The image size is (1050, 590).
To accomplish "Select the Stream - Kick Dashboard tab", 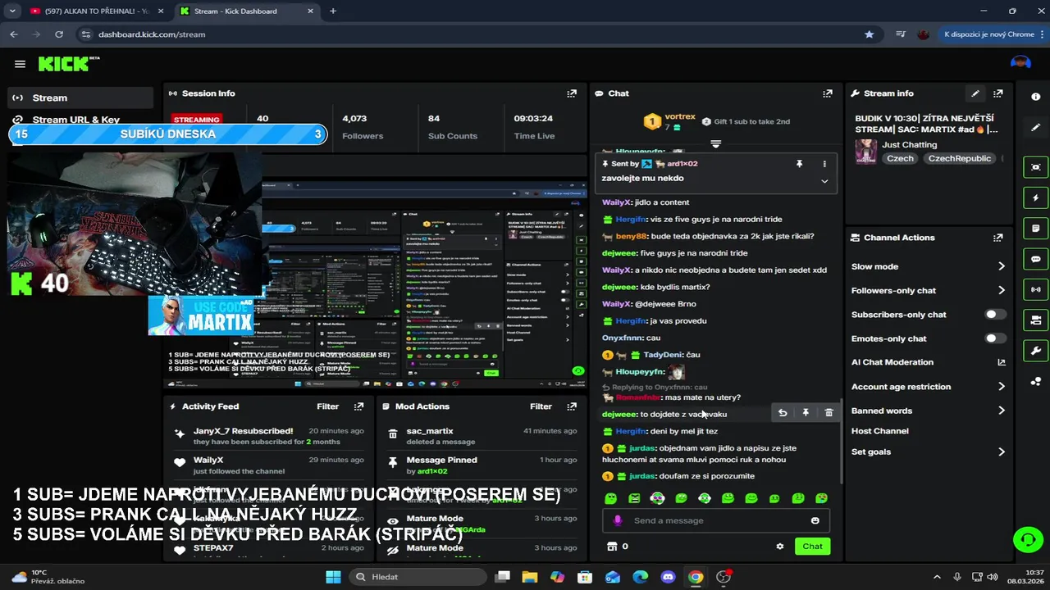I will pyautogui.click(x=246, y=11).
